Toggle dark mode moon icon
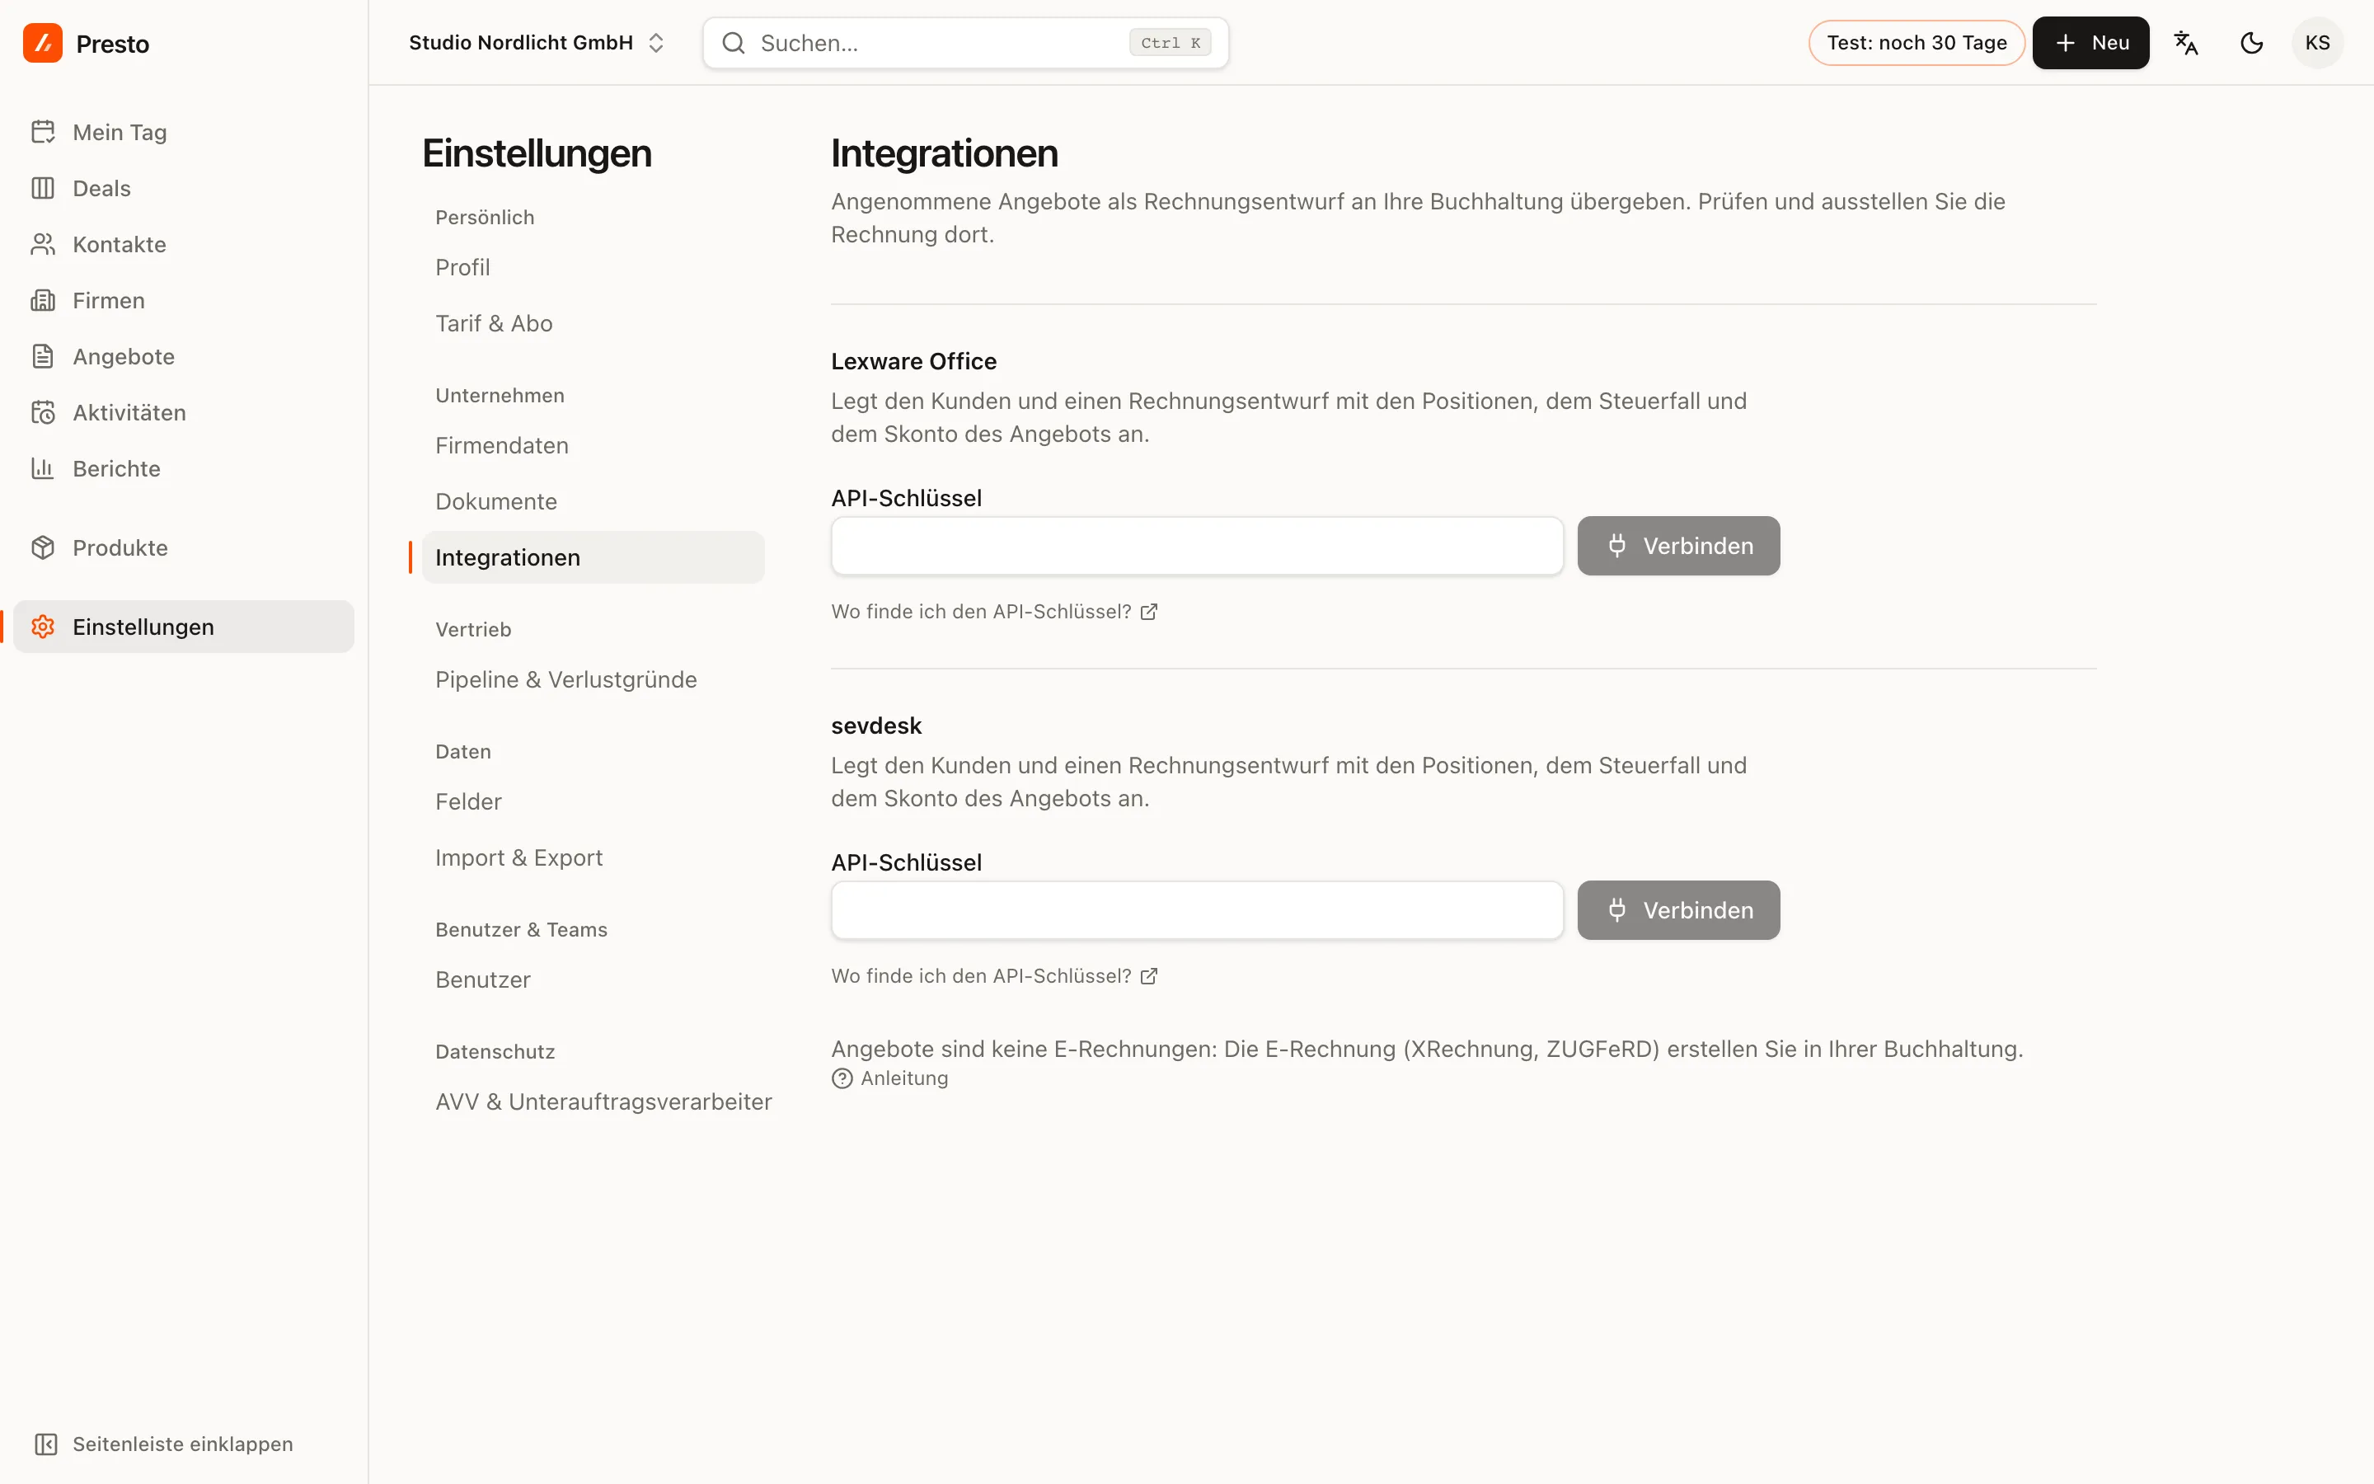This screenshot has width=2374, height=1484. [x=2251, y=42]
